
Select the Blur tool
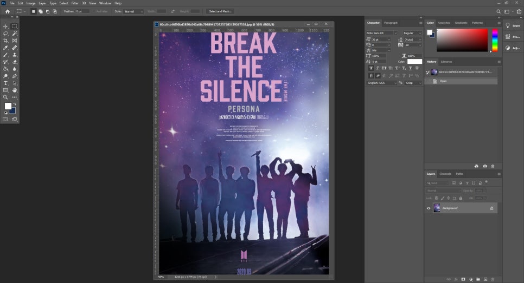pyautogui.click(x=14, y=69)
